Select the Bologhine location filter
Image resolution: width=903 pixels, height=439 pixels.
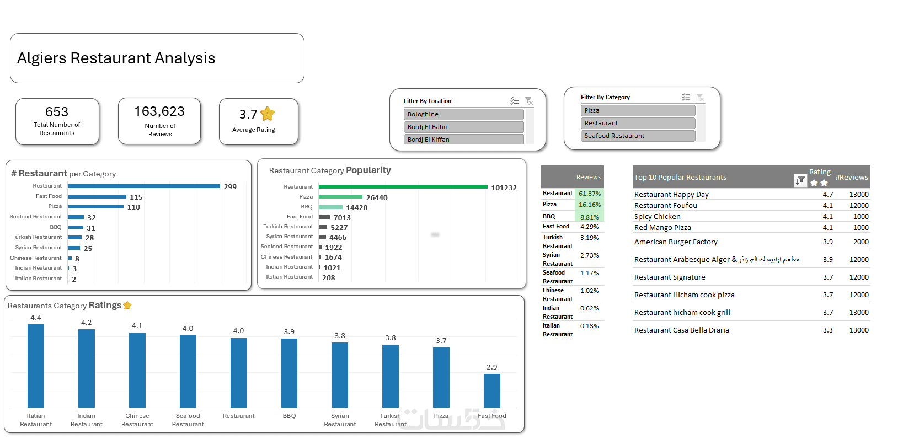[x=463, y=114]
